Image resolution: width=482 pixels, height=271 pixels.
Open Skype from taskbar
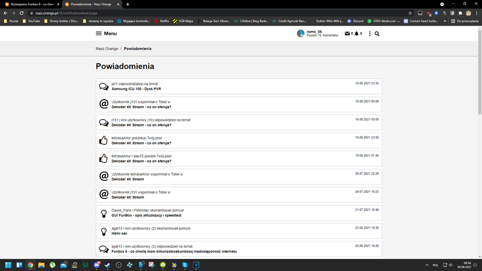[185, 265]
